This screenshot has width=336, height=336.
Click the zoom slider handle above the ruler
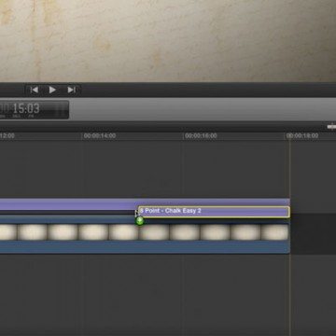pos(331,126)
